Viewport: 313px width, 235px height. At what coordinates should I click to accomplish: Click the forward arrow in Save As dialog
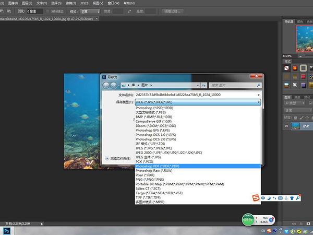(114, 85)
